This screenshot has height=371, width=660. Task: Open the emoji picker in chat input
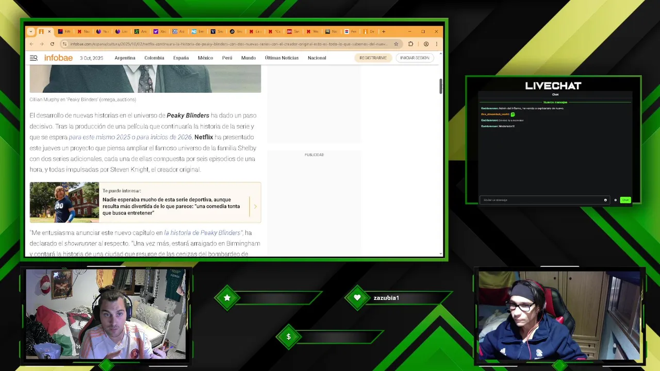pyautogui.click(x=605, y=200)
